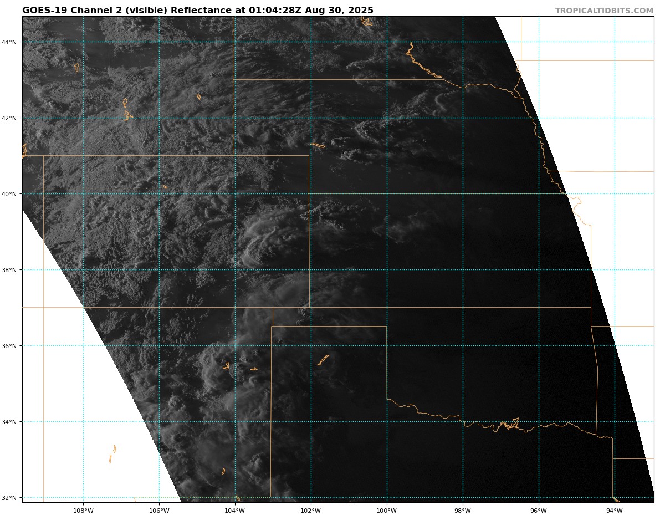Click the 102°W longitude label
665x515 pixels.
(310, 511)
